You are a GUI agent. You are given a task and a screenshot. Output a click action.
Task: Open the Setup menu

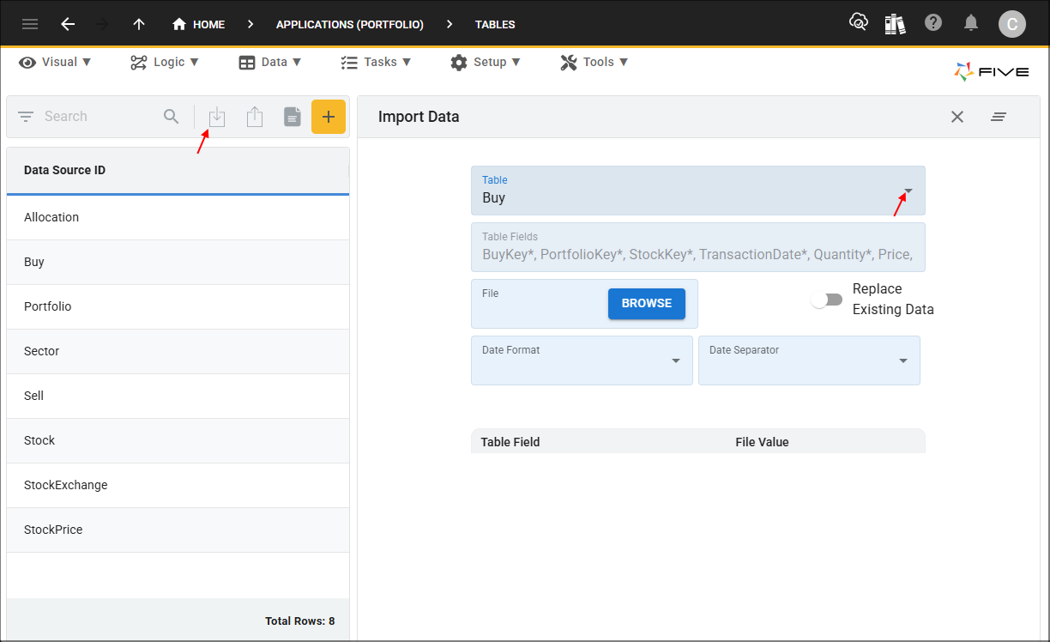486,62
